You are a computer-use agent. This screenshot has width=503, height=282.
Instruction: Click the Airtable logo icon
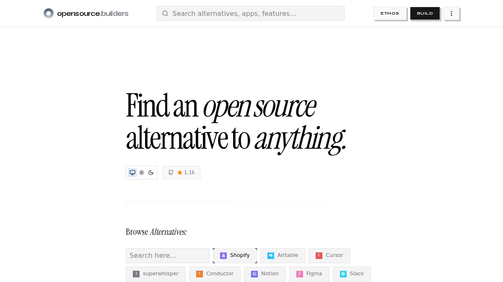[x=271, y=256]
